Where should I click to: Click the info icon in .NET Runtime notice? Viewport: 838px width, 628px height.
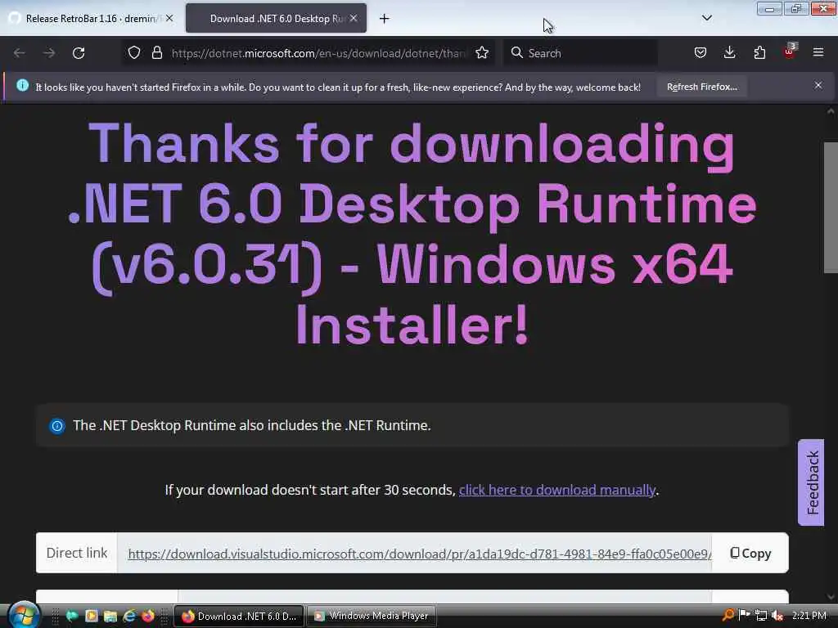[x=57, y=426]
